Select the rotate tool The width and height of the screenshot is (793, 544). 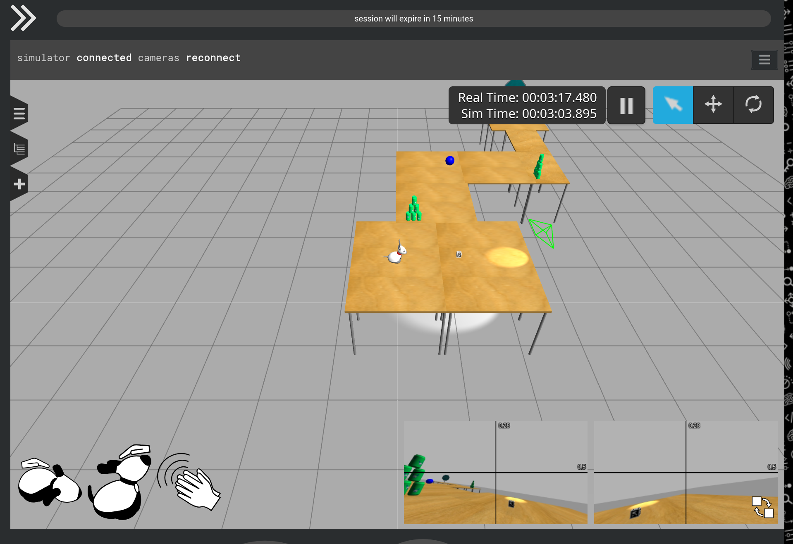[x=753, y=105]
